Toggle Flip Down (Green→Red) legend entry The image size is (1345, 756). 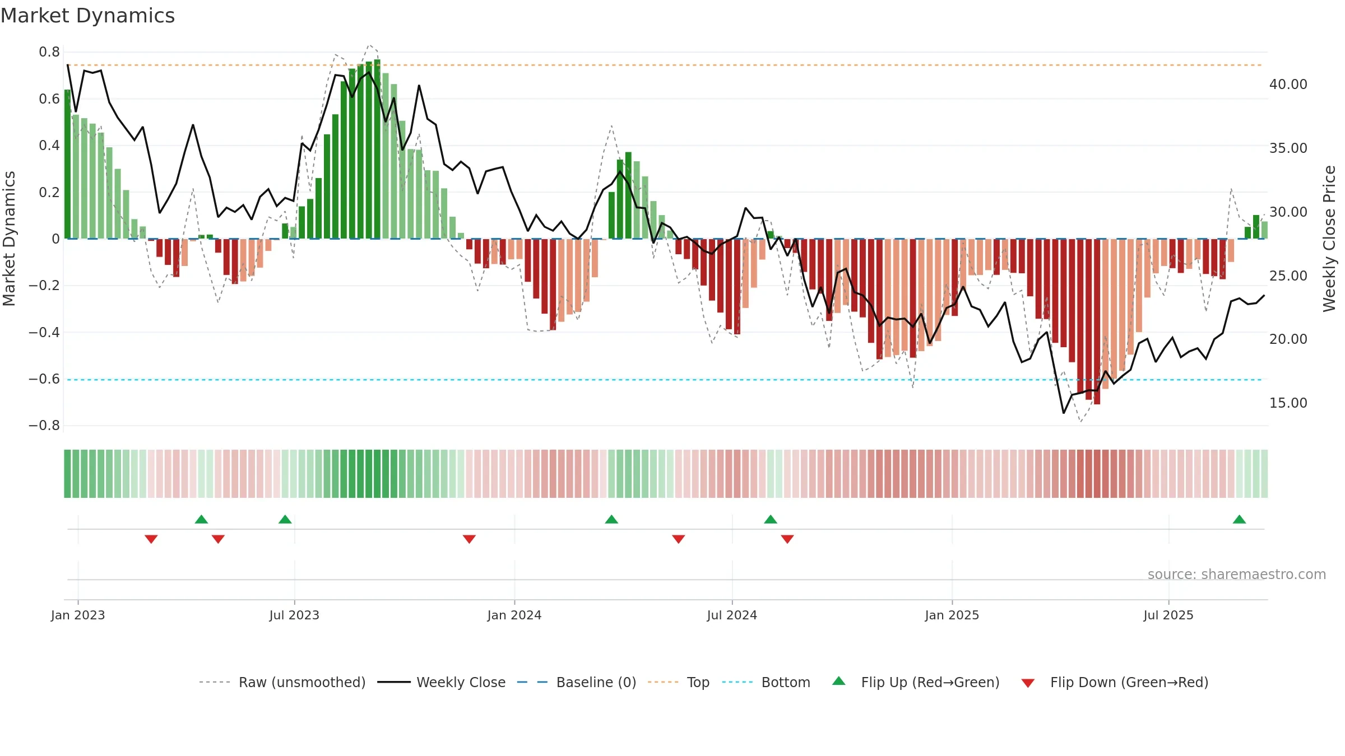tap(1115, 682)
